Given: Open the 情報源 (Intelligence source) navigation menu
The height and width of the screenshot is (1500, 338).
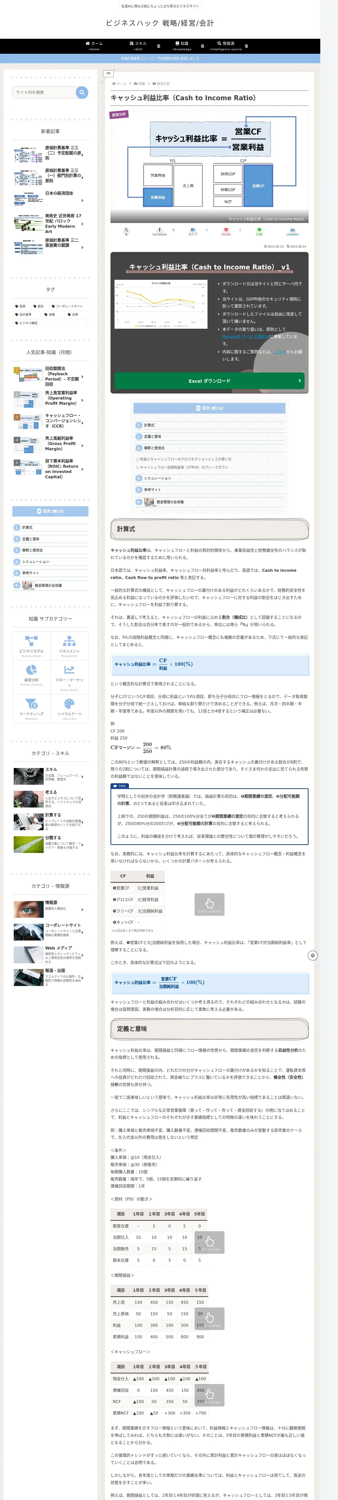Looking at the screenshot, I should tap(226, 45).
